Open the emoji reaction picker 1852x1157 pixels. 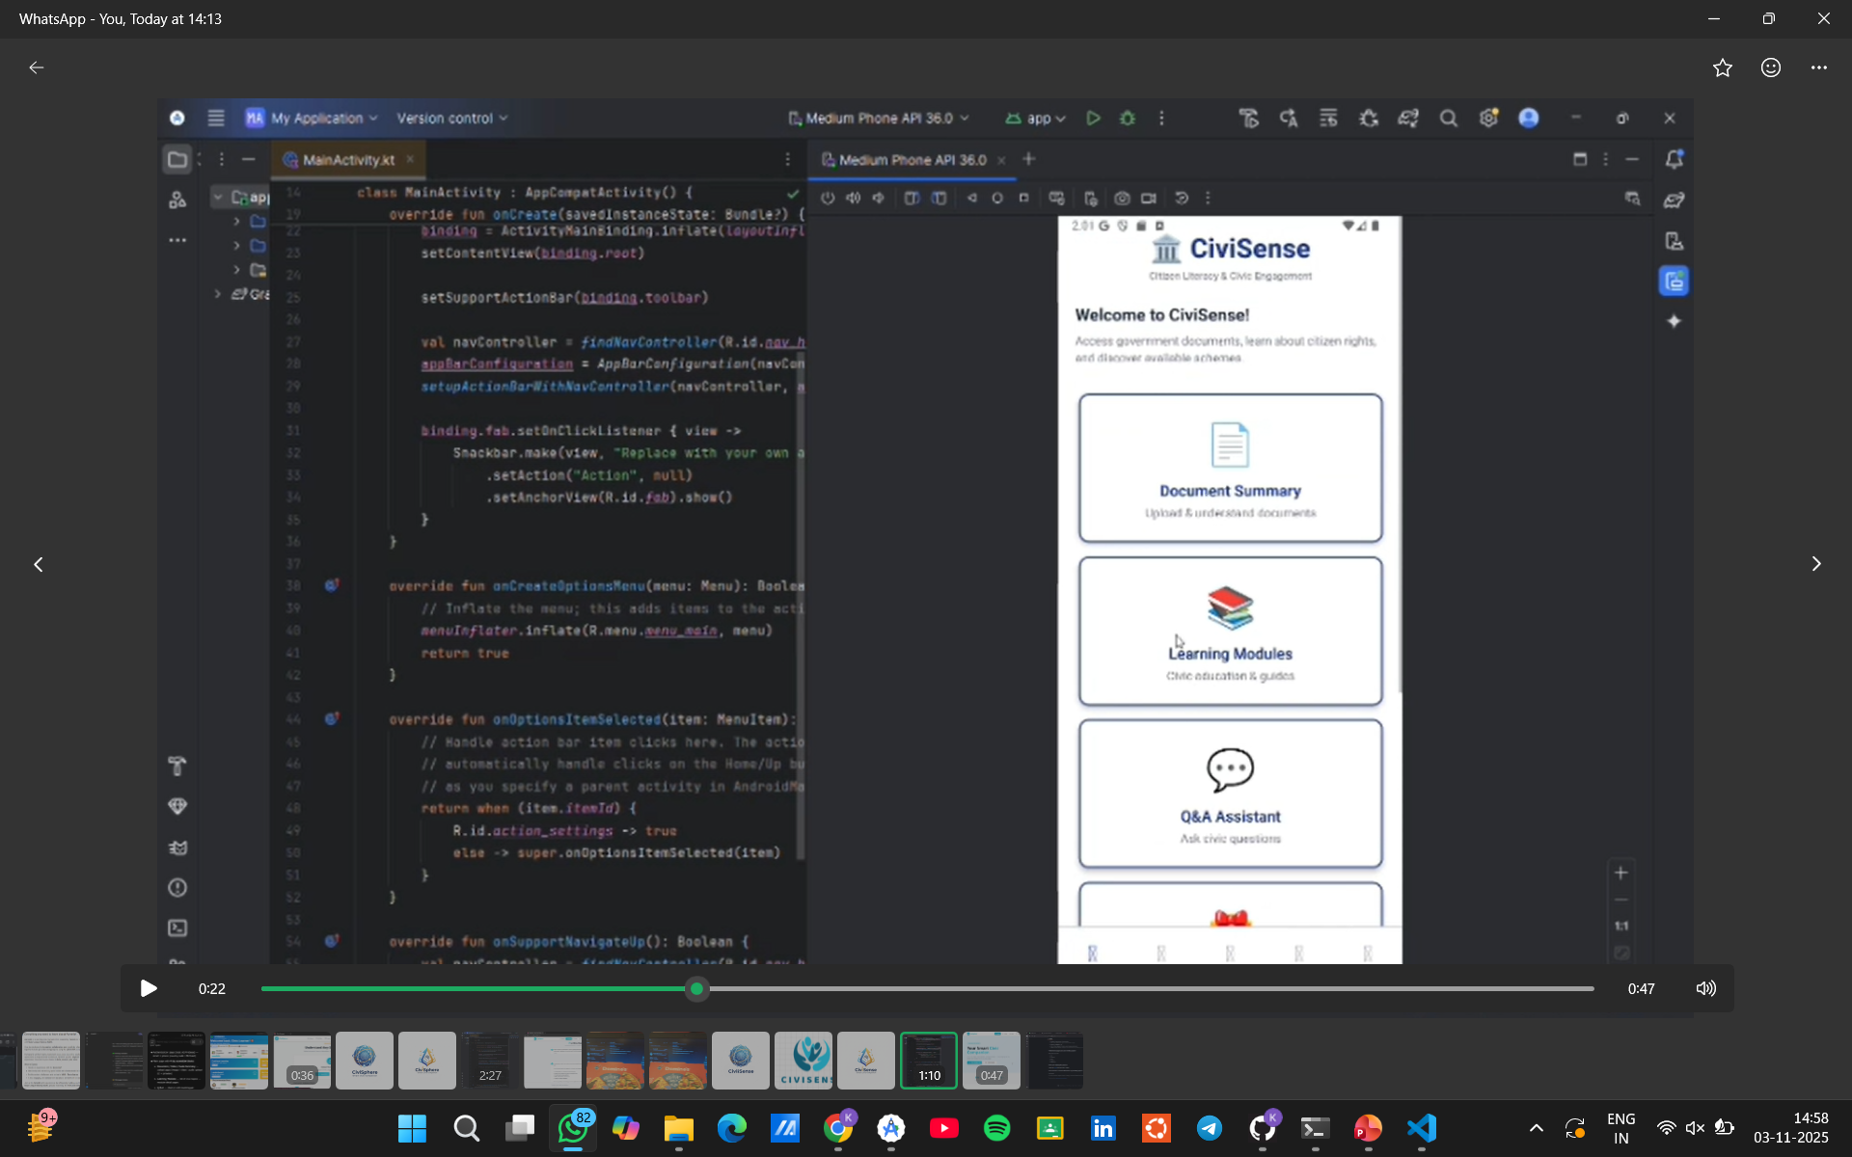[x=1771, y=67]
